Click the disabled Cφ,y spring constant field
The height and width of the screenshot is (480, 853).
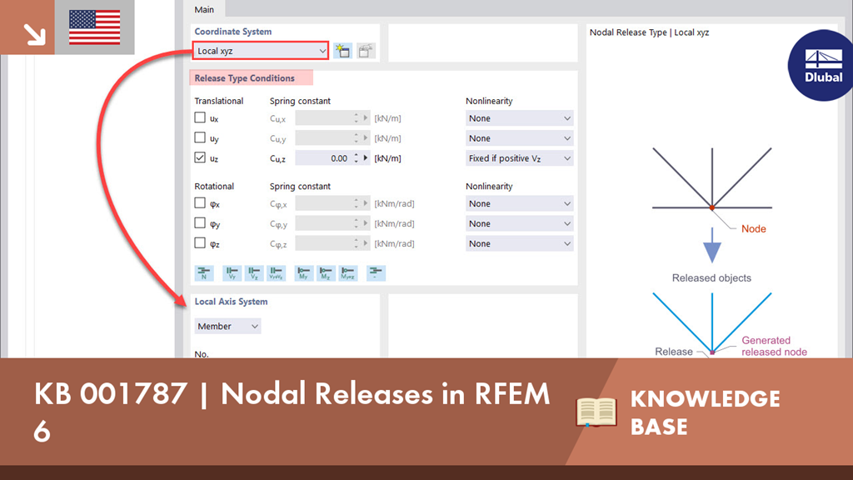[x=323, y=223]
